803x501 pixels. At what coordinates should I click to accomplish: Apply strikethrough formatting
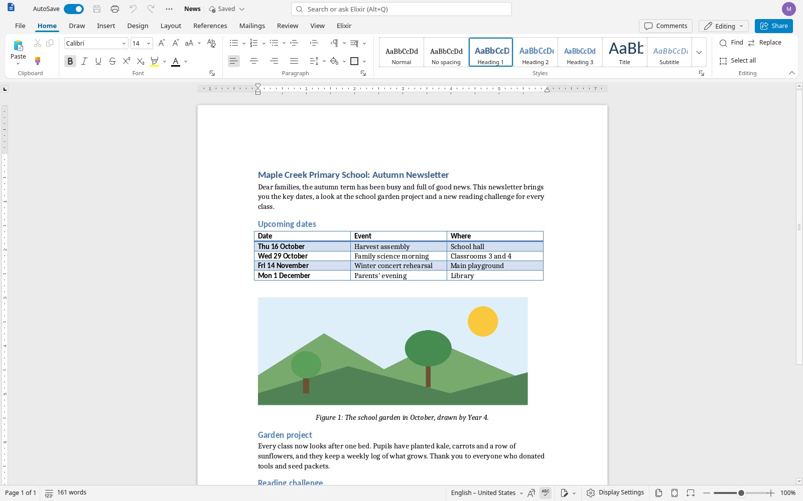(x=112, y=61)
